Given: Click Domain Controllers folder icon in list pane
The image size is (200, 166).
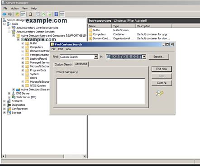Looking at the screenshot, I should [x=90, y=38].
